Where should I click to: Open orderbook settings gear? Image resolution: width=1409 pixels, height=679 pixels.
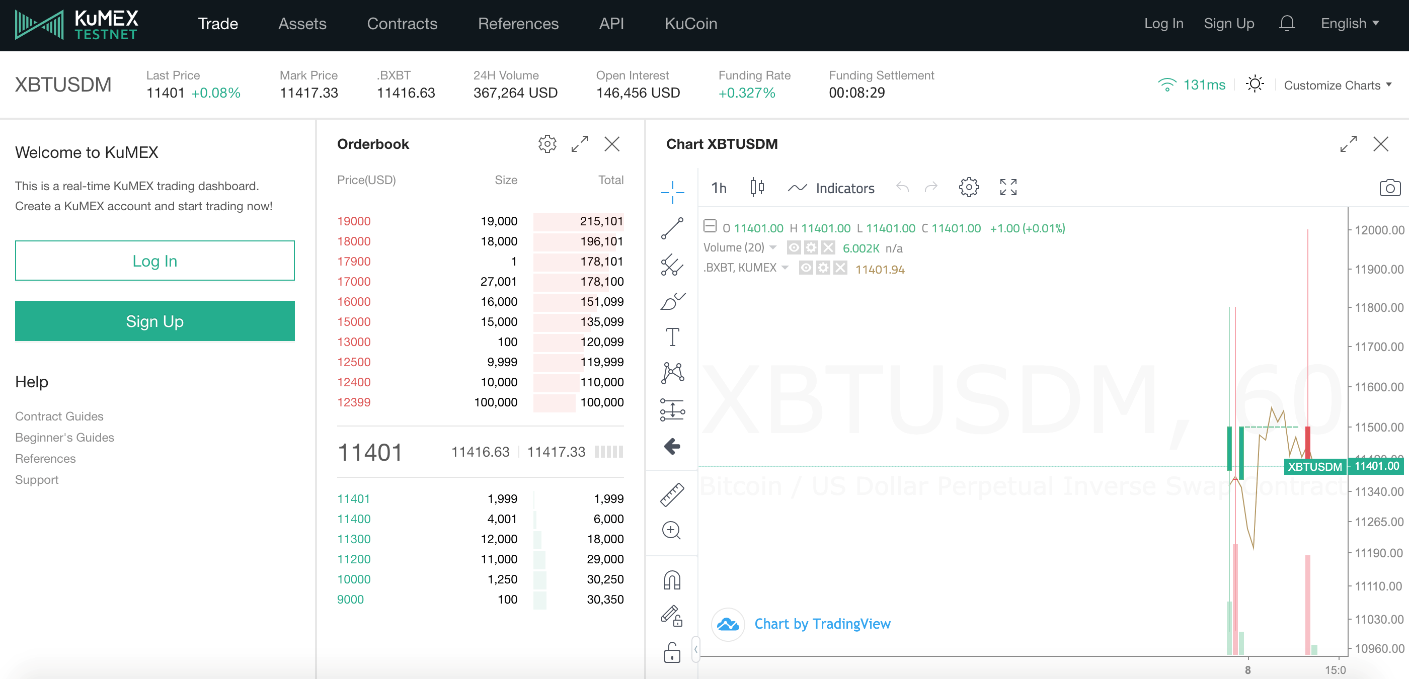point(547,144)
